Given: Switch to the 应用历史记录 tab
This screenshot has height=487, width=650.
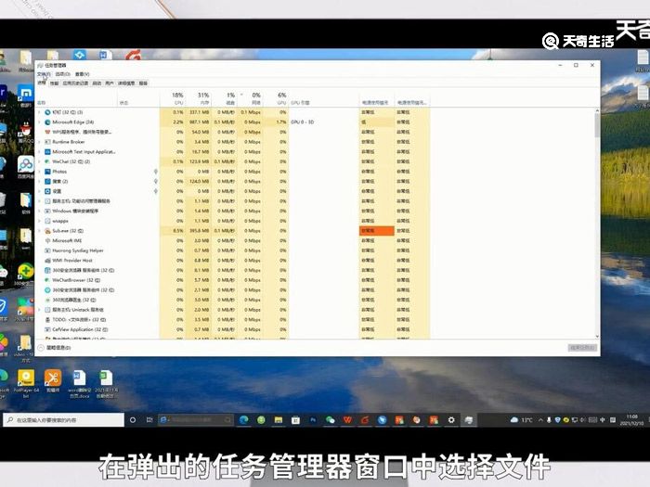Looking at the screenshot, I should click(75, 83).
